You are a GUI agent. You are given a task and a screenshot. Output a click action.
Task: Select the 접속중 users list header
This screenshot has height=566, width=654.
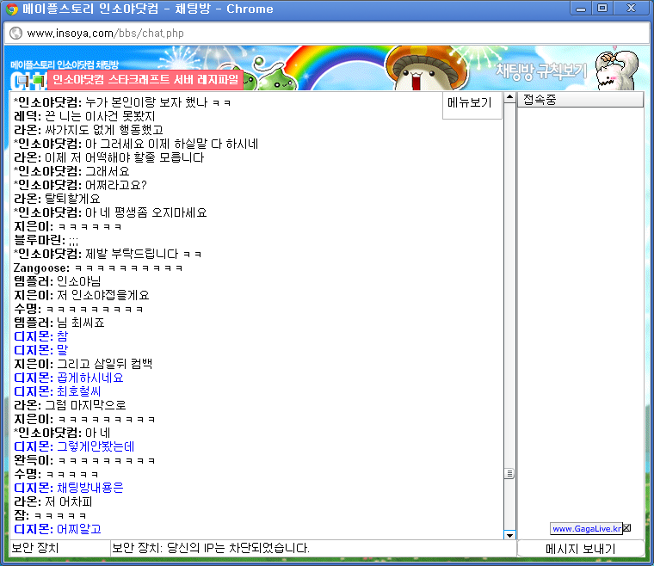pos(580,100)
